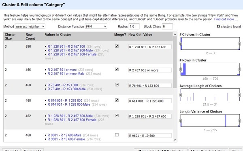The image size is (243, 151).
Task: Click the 'Values in Cluster' column header
Action: pos(58,34)
